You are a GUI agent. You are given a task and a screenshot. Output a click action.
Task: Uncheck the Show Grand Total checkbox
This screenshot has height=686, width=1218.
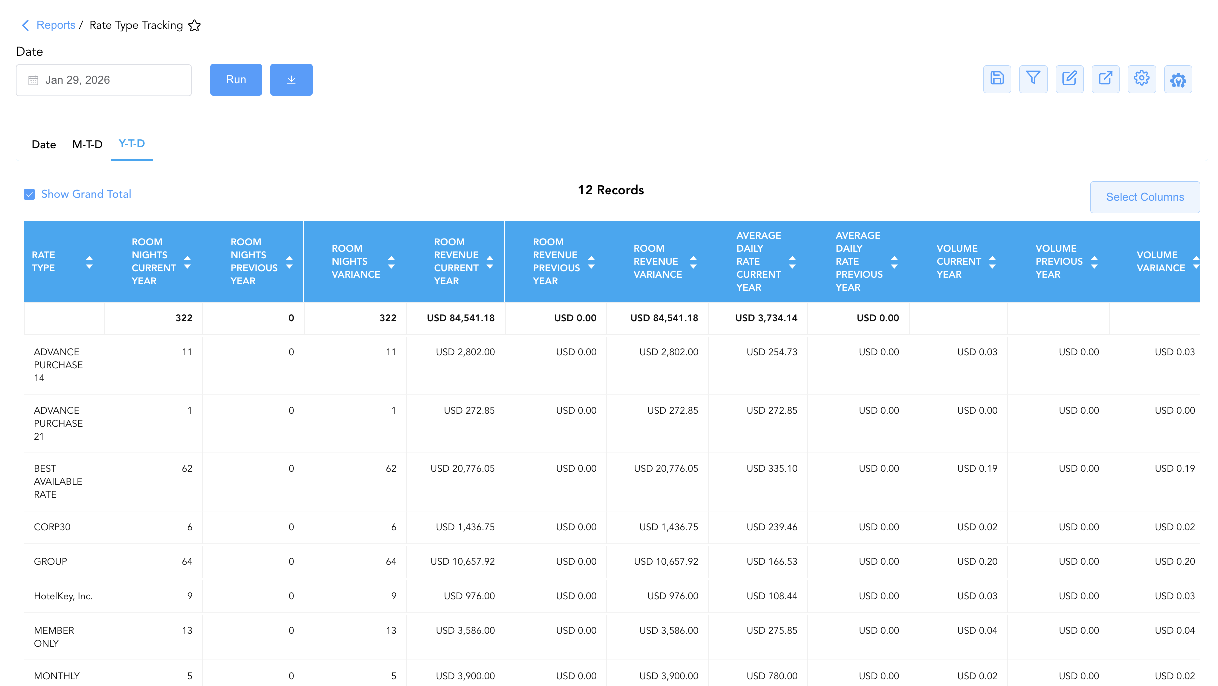click(29, 194)
